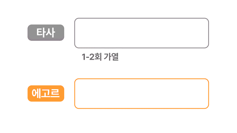Choose the gray 타사 chip

tap(46, 33)
